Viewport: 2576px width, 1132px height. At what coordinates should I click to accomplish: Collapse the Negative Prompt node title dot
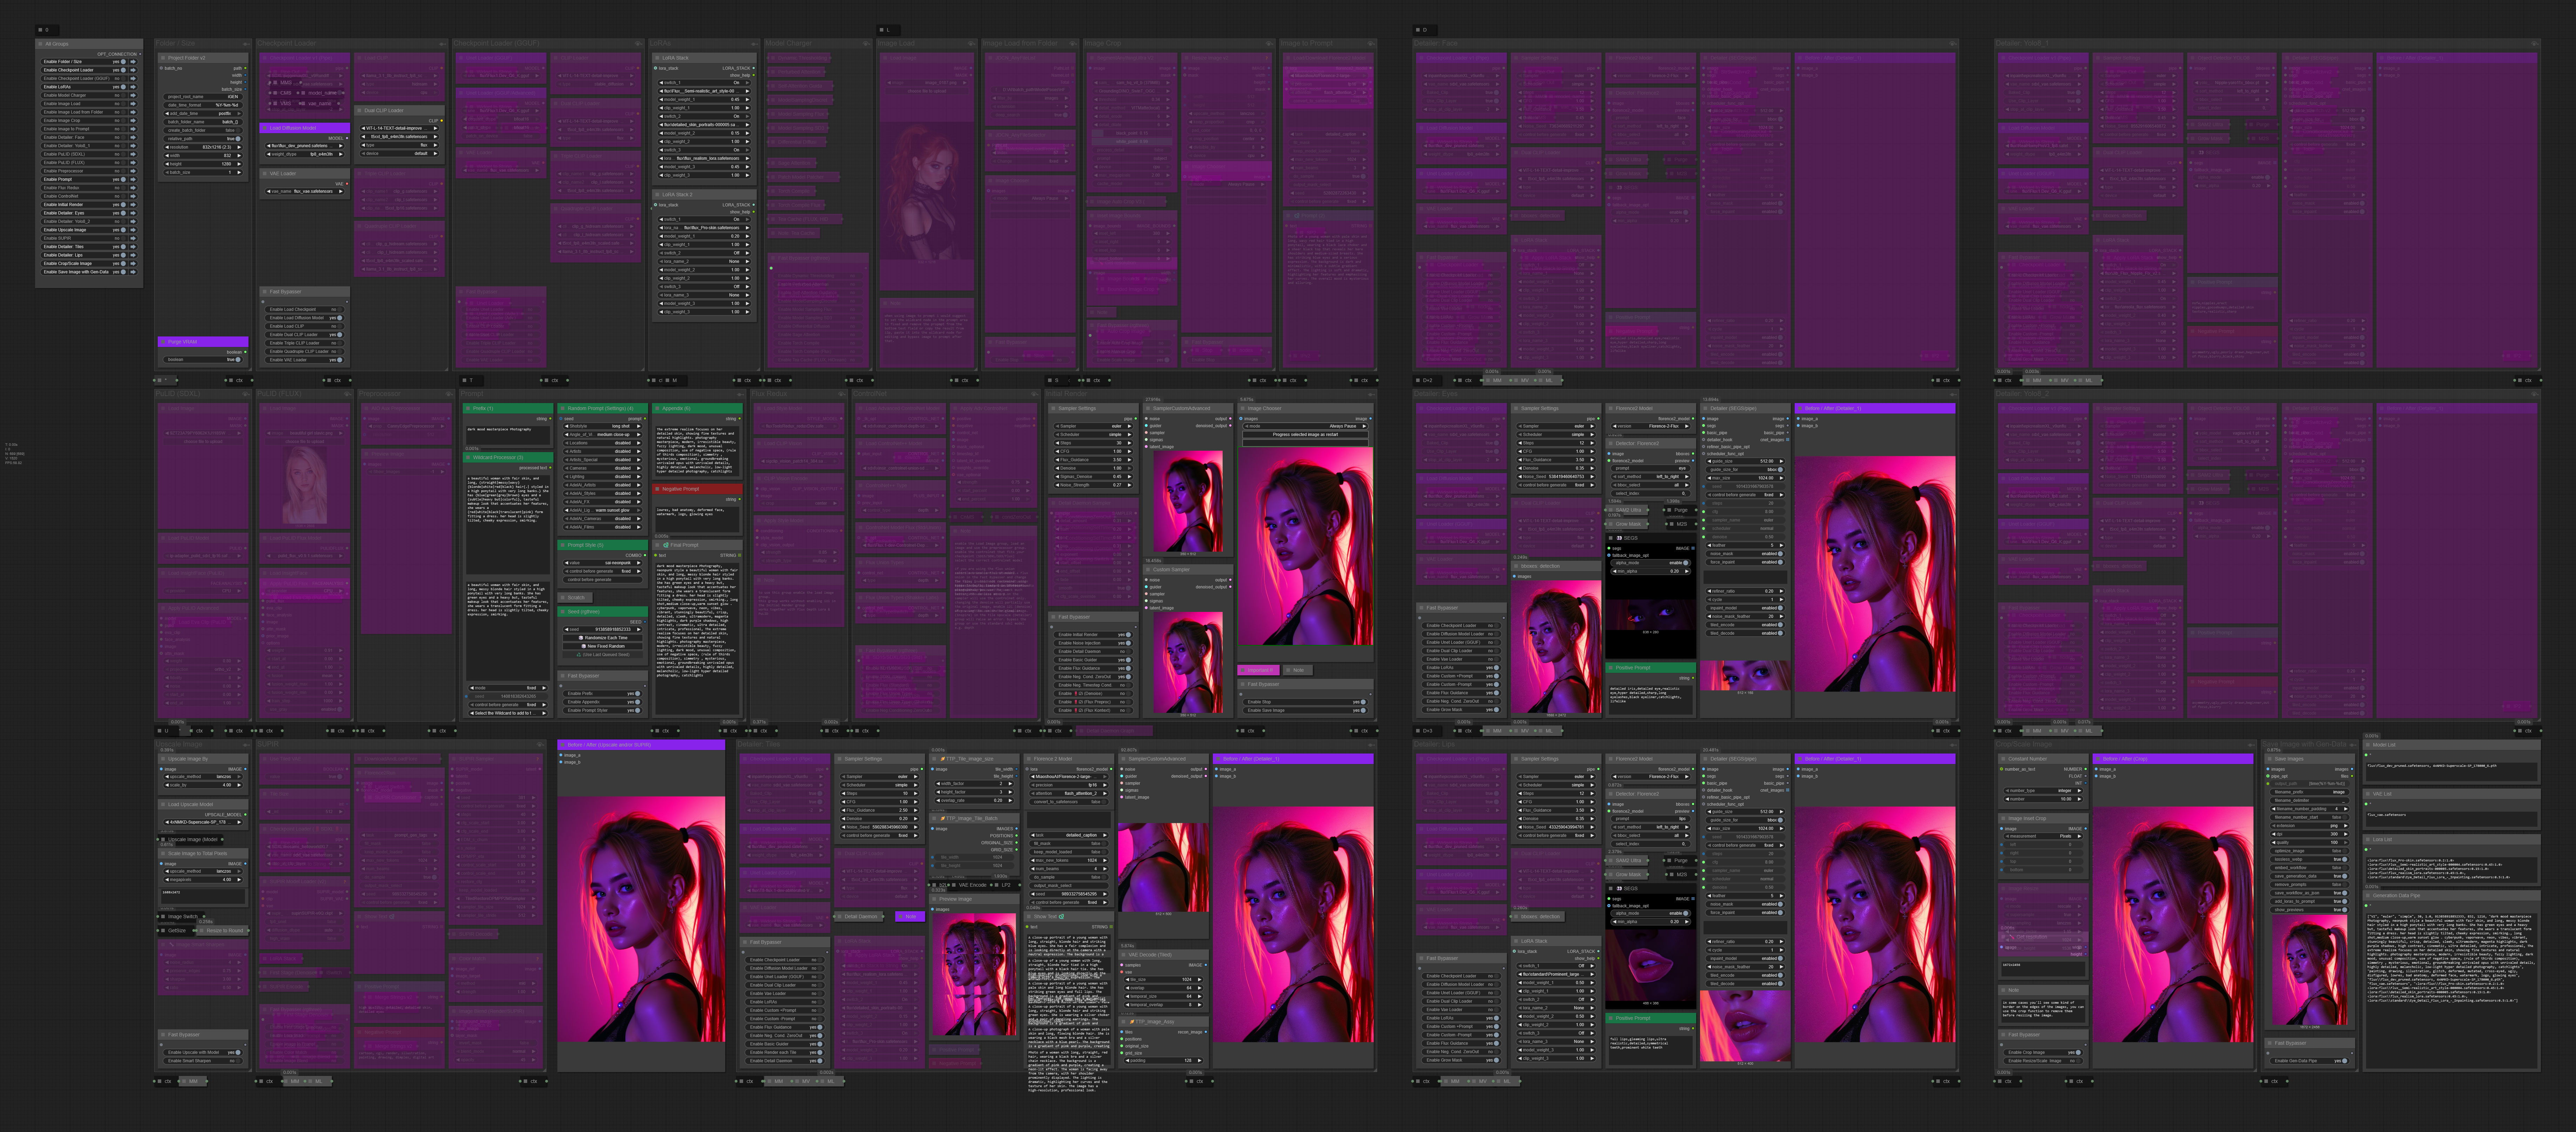[657, 489]
